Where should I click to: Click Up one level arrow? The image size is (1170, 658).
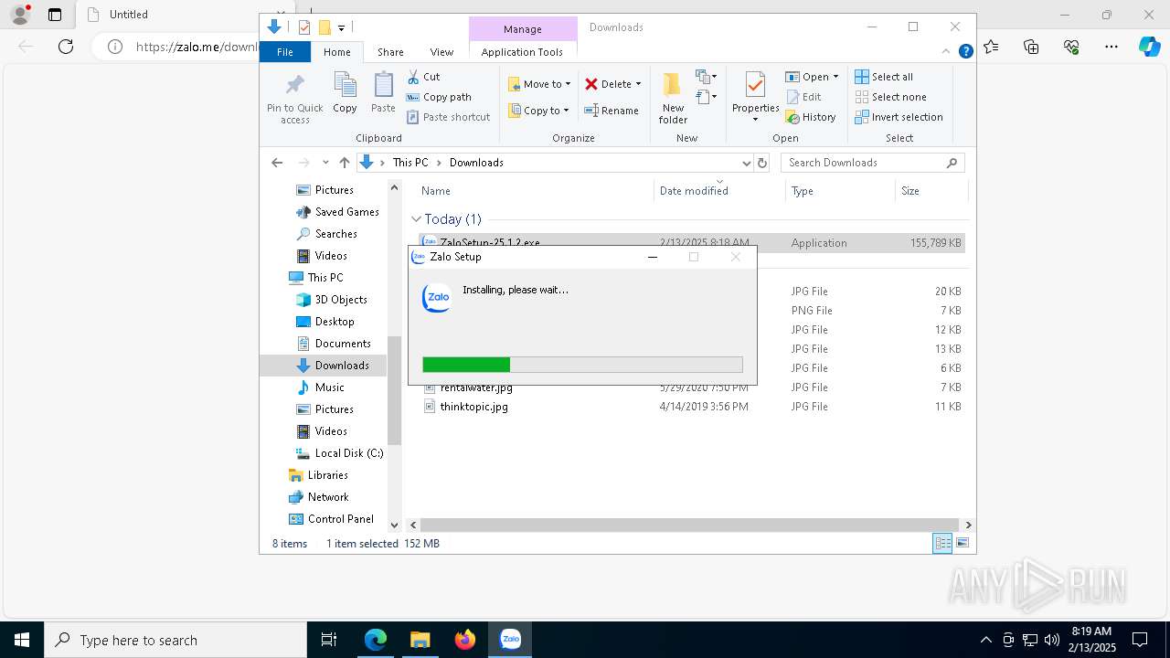click(x=345, y=163)
